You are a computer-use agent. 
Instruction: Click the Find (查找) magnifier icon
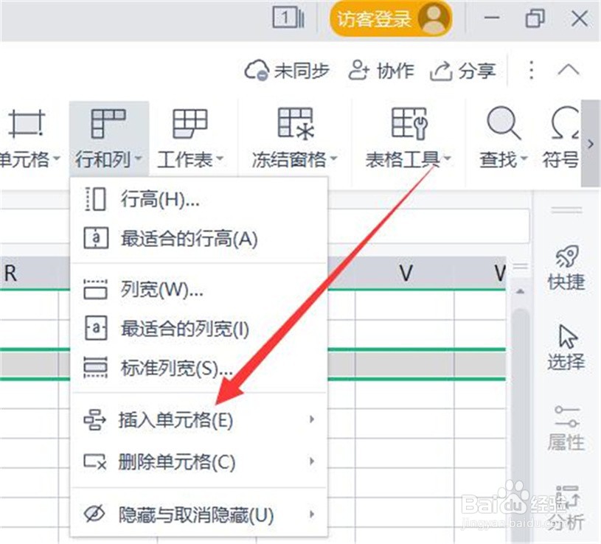(x=503, y=122)
